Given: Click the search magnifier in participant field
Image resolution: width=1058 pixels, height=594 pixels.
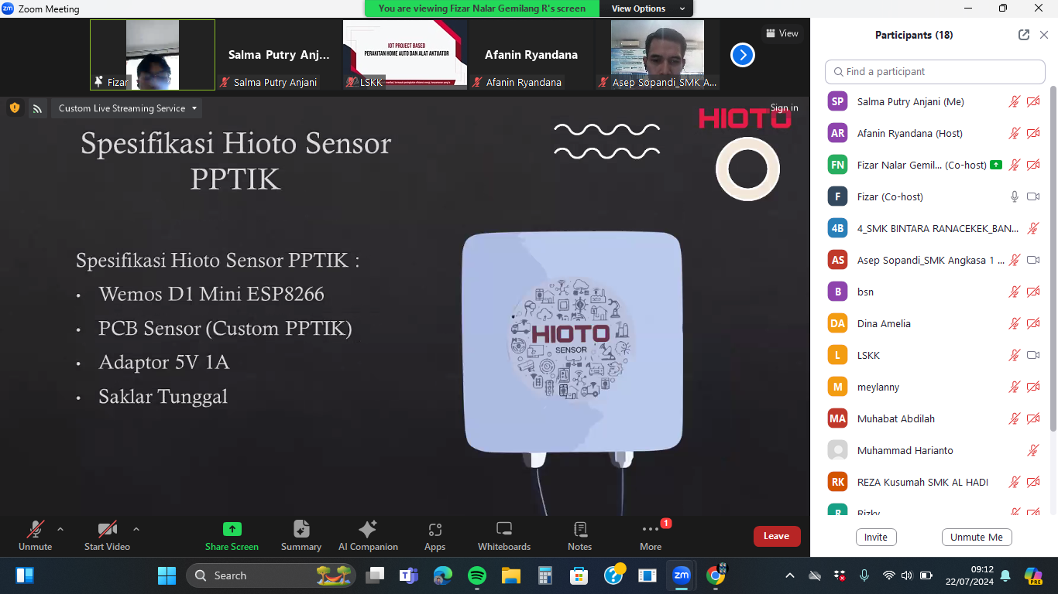Looking at the screenshot, I should point(838,72).
